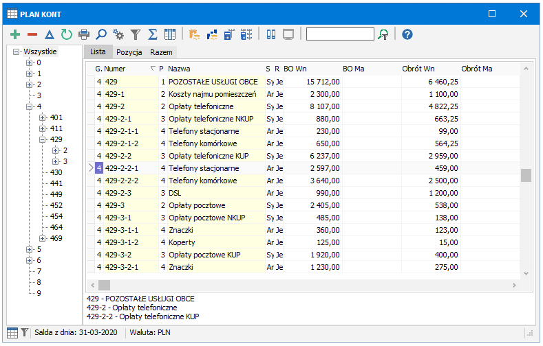
Task: Switch to the Lista tab
Action: (98, 51)
